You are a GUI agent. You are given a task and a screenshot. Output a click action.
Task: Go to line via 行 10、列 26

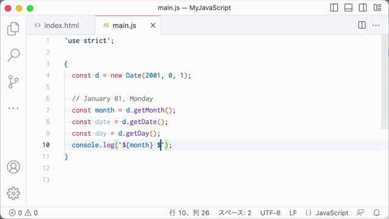(x=189, y=213)
